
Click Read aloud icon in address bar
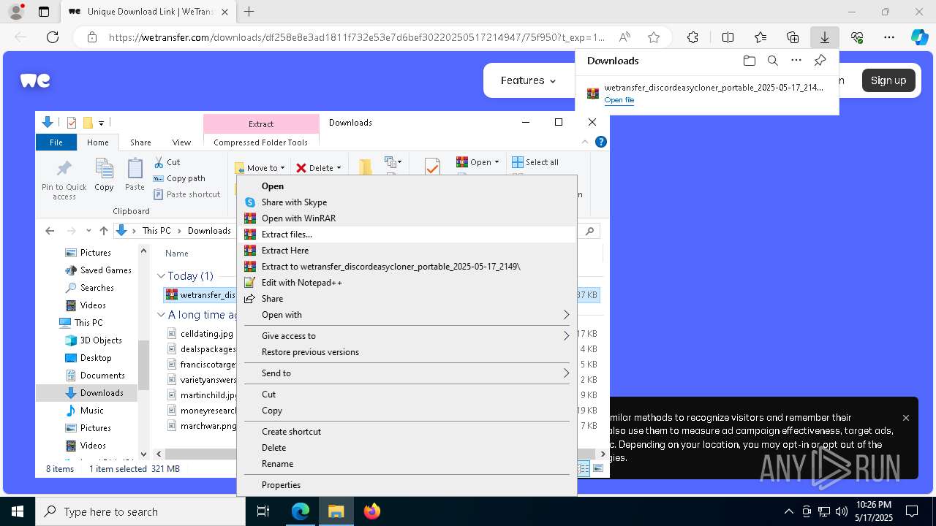[x=624, y=37]
